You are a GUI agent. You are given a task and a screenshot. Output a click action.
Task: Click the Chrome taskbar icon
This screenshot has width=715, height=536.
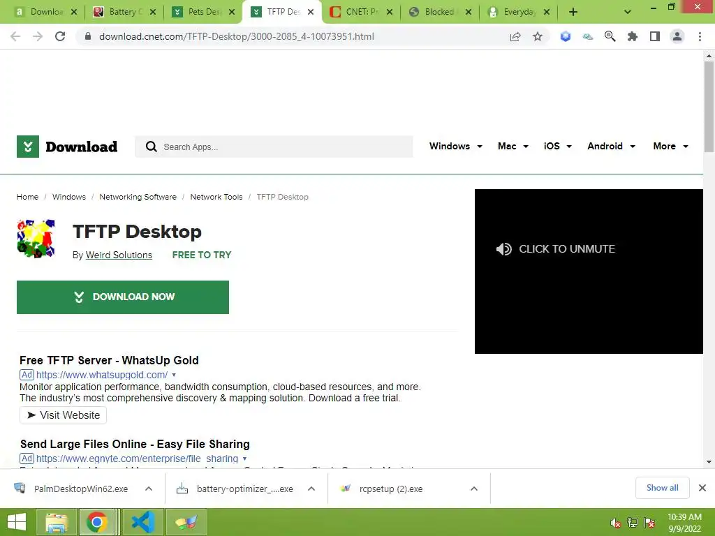coord(96,522)
